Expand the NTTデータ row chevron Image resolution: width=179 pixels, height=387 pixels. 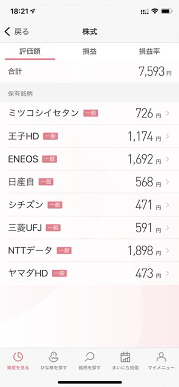167,250
